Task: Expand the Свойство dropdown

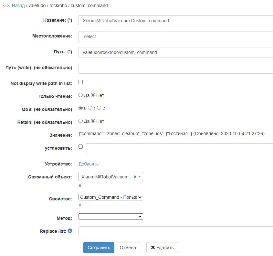Action: 110,197
